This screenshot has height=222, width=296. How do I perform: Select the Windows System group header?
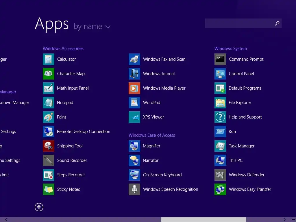231,49
